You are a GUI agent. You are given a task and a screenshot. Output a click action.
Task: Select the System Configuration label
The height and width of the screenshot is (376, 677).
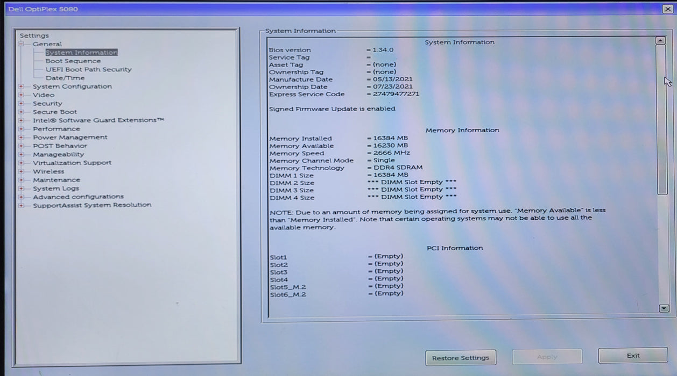(x=72, y=86)
